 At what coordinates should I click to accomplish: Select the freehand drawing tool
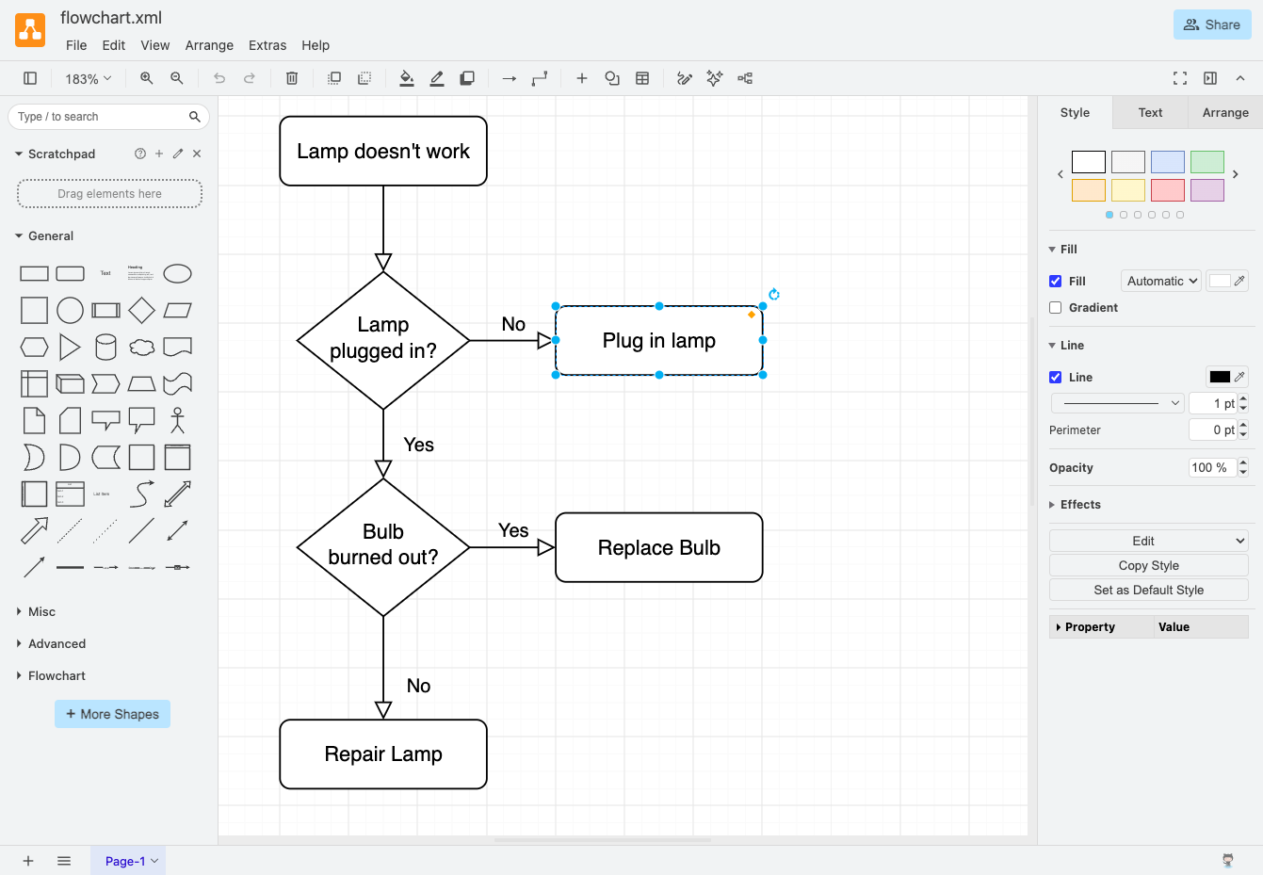point(685,78)
